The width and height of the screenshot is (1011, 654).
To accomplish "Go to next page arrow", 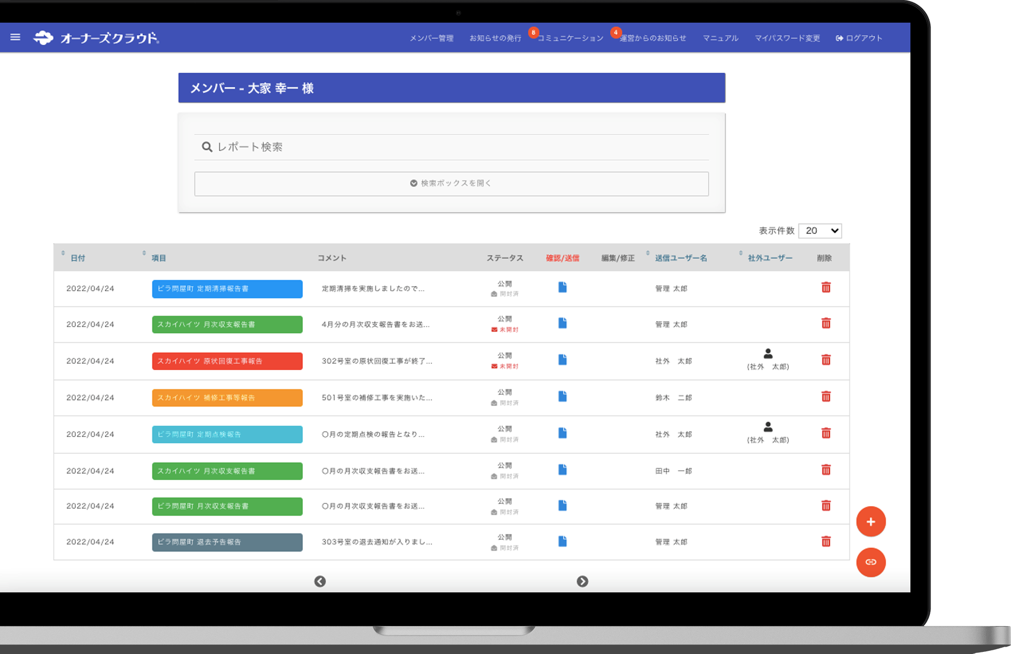I will click(582, 581).
